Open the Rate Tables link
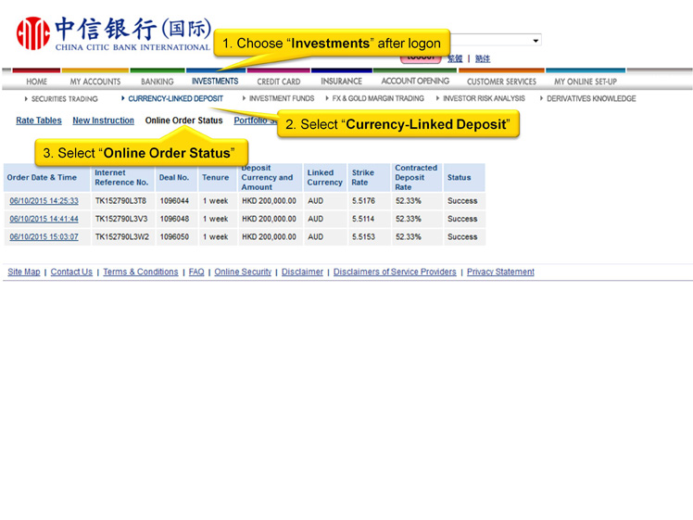Image resolution: width=693 pixels, height=520 pixels. click(x=39, y=120)
